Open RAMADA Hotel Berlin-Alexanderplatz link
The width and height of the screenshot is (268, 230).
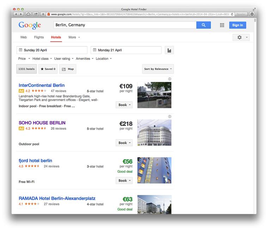click(57, 198)
